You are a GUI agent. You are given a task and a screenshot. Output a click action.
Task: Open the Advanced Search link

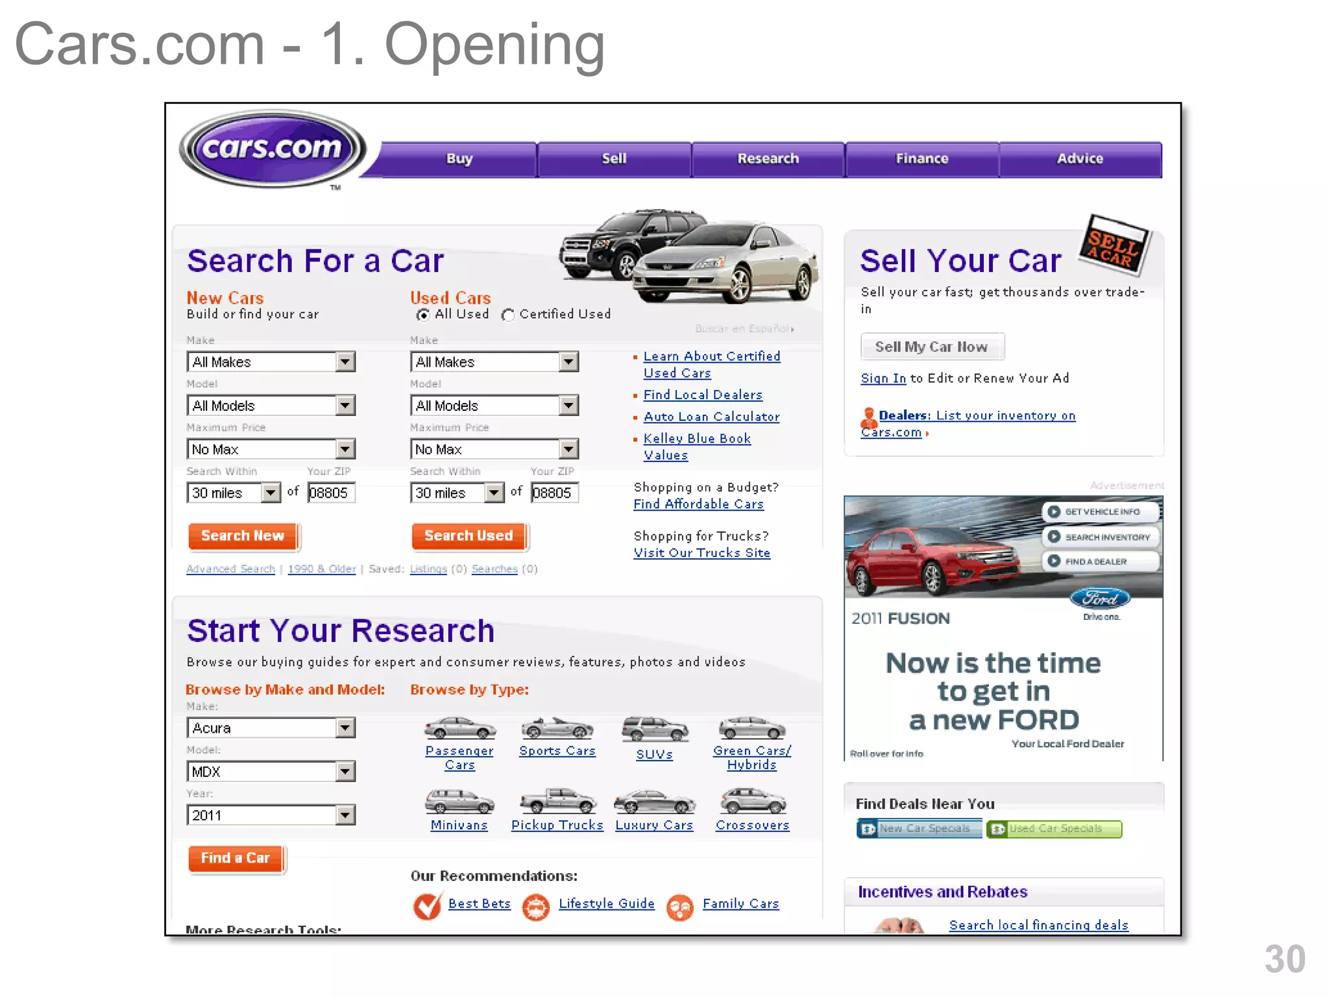(x=230, y=569)
